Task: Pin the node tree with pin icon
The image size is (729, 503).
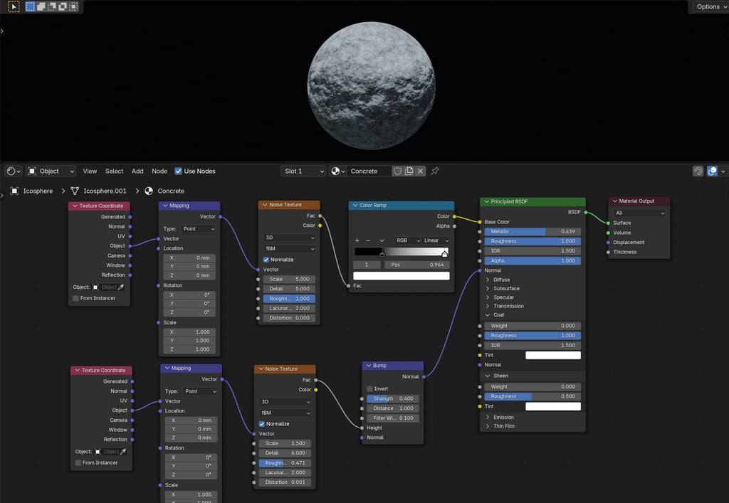Action: (435, 171)
